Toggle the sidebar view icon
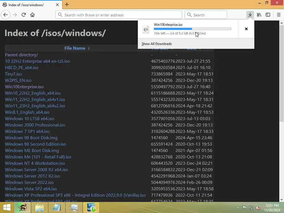284x213 pixels. (268, 15)
